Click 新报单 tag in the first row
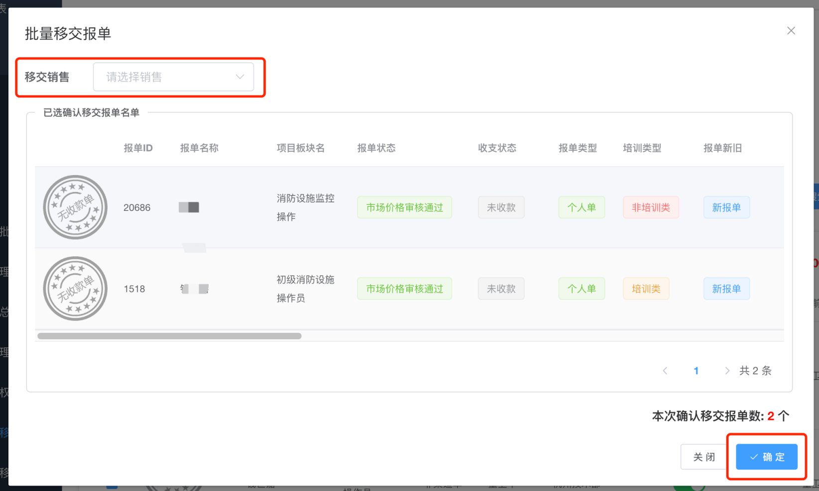The width and height of the screenshot is (819, 491). pos(726,207)
